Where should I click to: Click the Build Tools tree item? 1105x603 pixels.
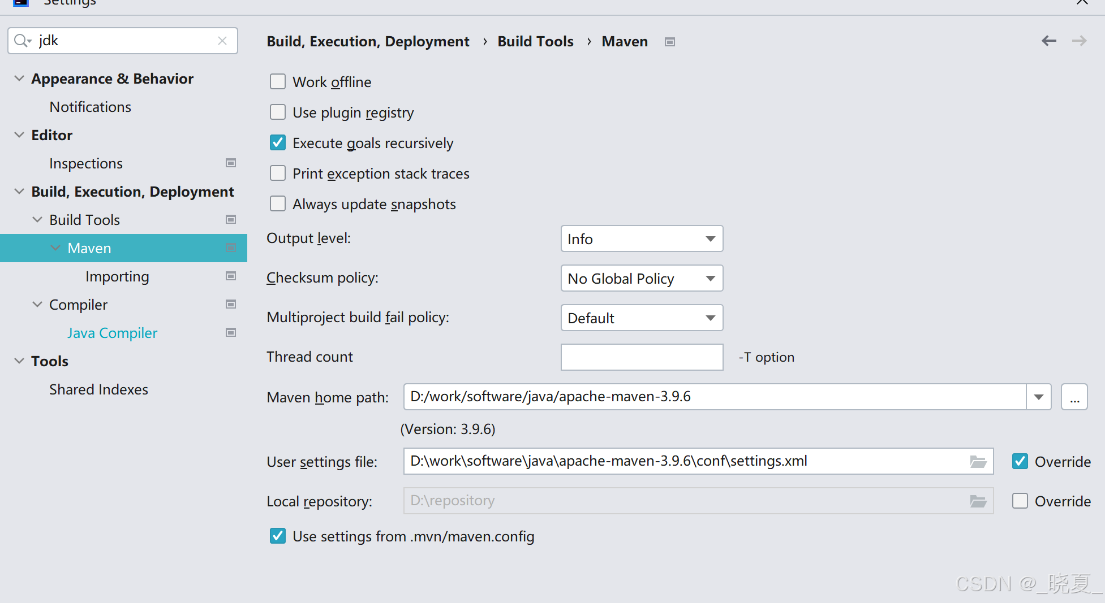point(85,220)
